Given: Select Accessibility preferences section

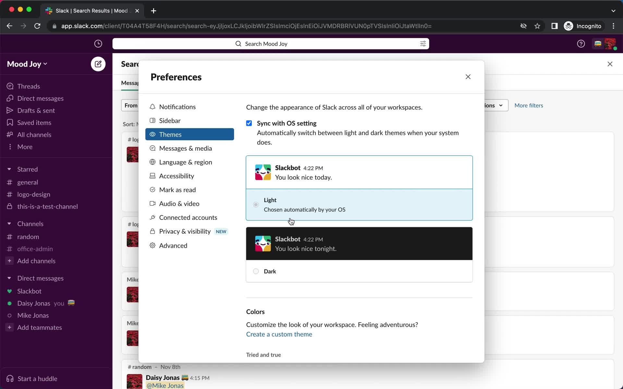Looking at the screenshot, I should coord(177,176).
